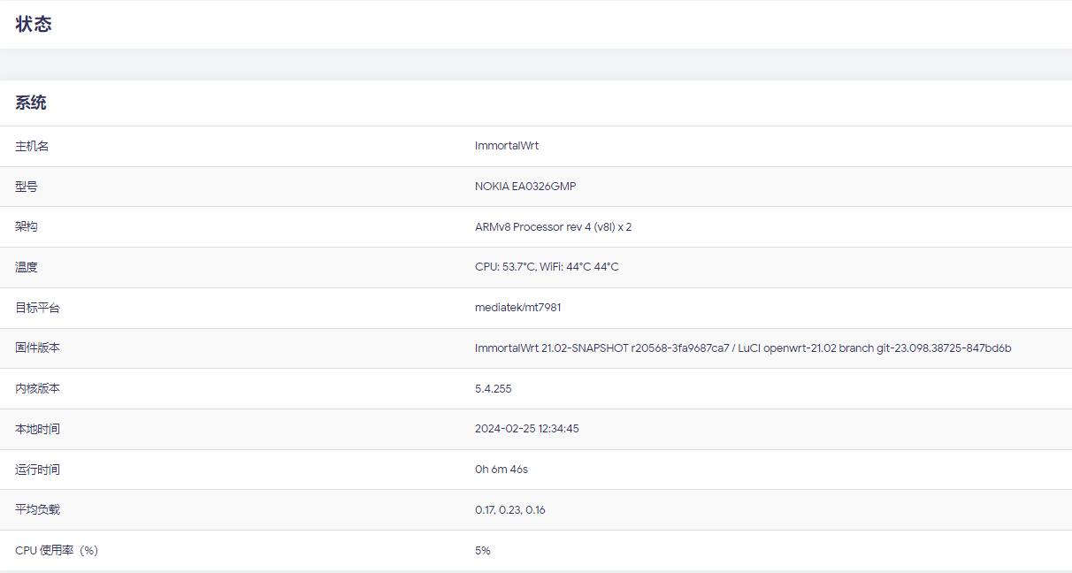Select the load average 0.17, 0.23, 0.16
Screen dimensions: 1072x573
point(509,510)
